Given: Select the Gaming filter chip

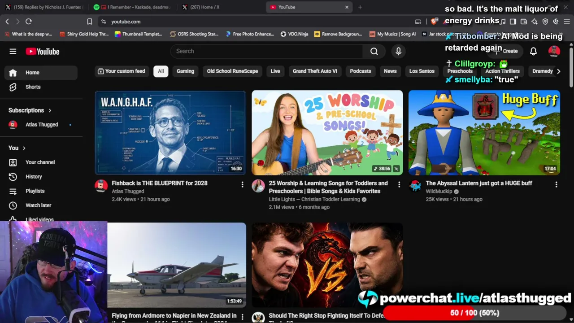Looking at the screenshot, I should pos(185,71).
